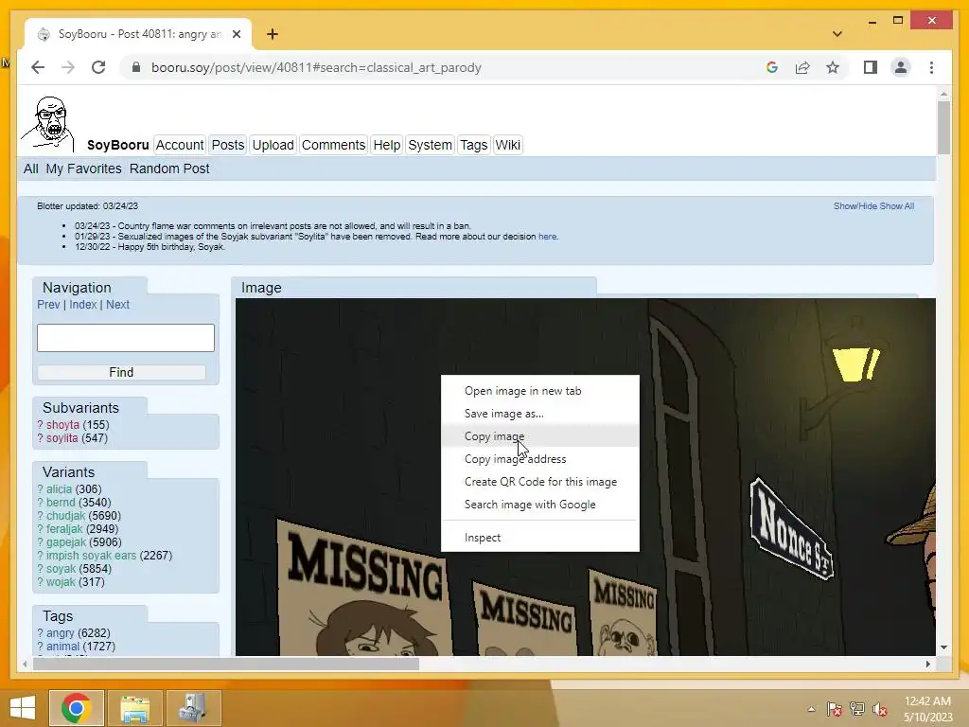Screen dimensions: 969x727
Task: Click the address bar URL
Action: [316, 67]
